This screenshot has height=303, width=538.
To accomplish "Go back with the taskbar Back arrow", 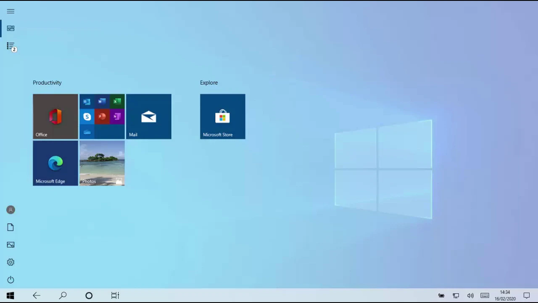I will point(37,295).
